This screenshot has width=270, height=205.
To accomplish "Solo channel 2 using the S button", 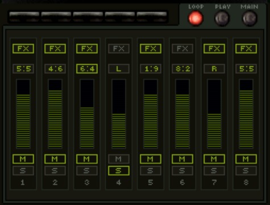I will point(55,171).
